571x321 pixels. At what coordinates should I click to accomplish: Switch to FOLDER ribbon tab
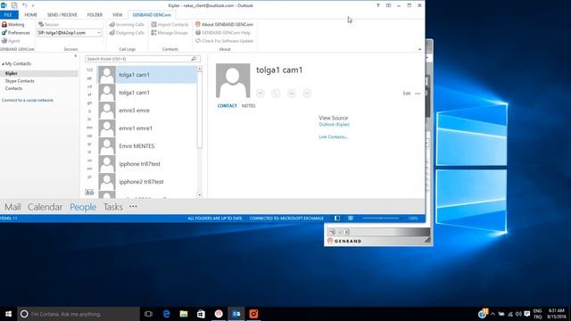tap(95, 15)
